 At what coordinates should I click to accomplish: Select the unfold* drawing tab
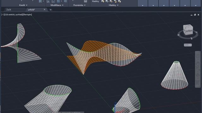tap(31, 10)
